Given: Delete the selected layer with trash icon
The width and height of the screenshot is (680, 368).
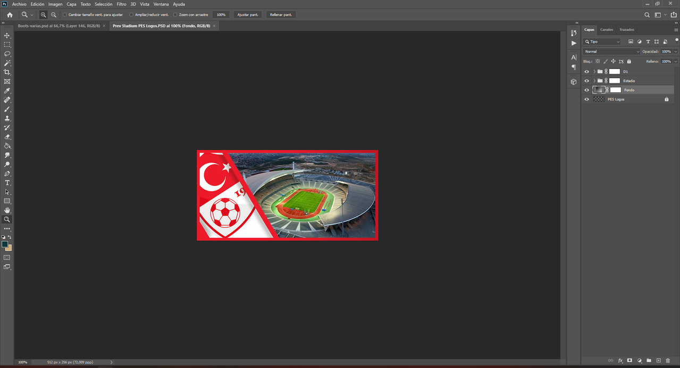Looking at the screenshot, I should (x=668, y=361).
